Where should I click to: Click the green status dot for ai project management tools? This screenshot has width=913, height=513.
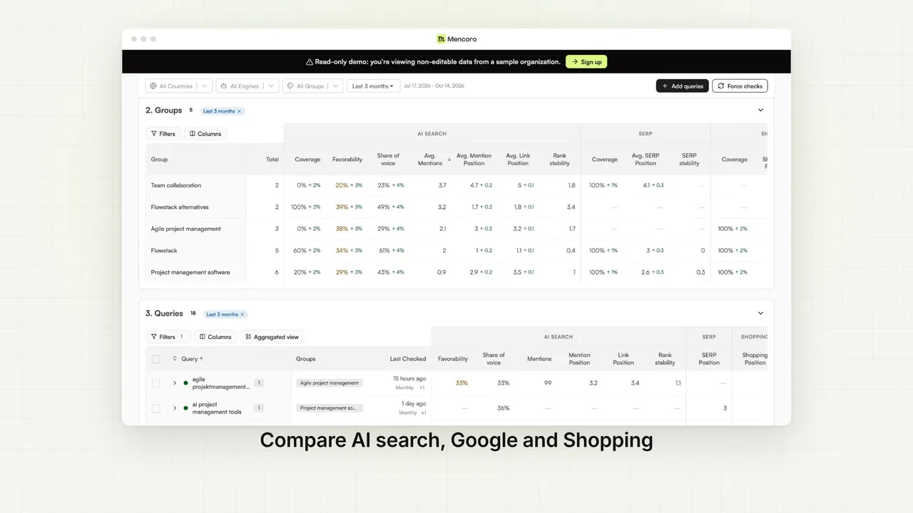point(186,408)
